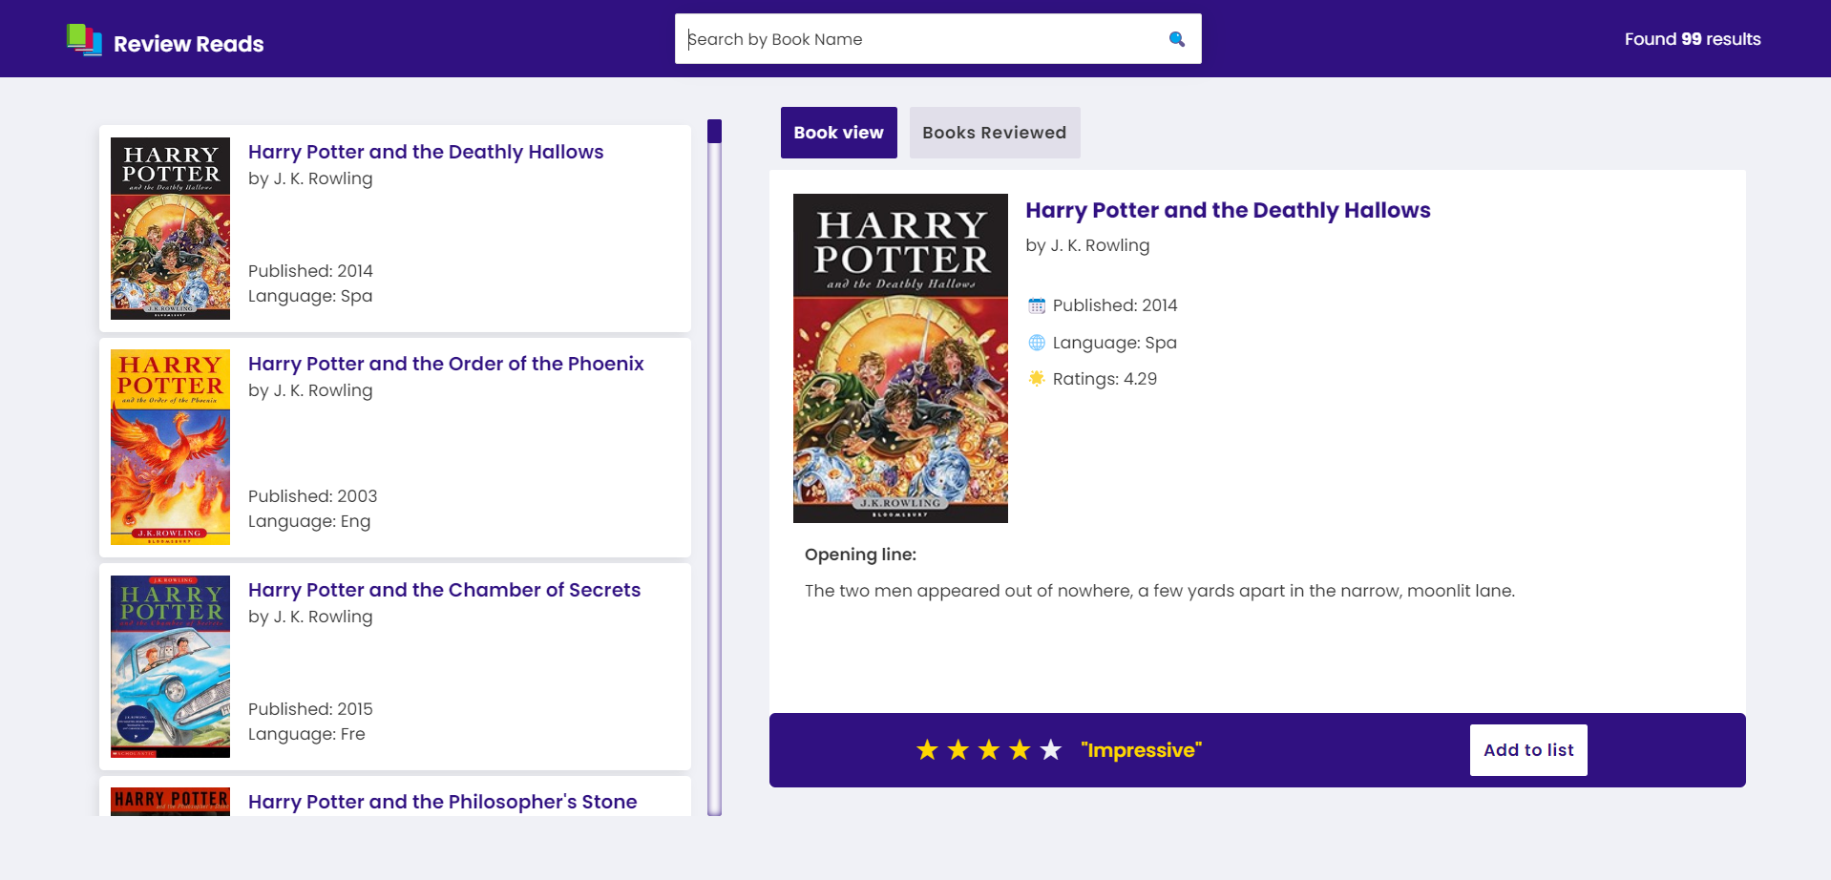Click the book list scrollbar thumb
Screen dimensions: 1831x880
coord(714,132)
